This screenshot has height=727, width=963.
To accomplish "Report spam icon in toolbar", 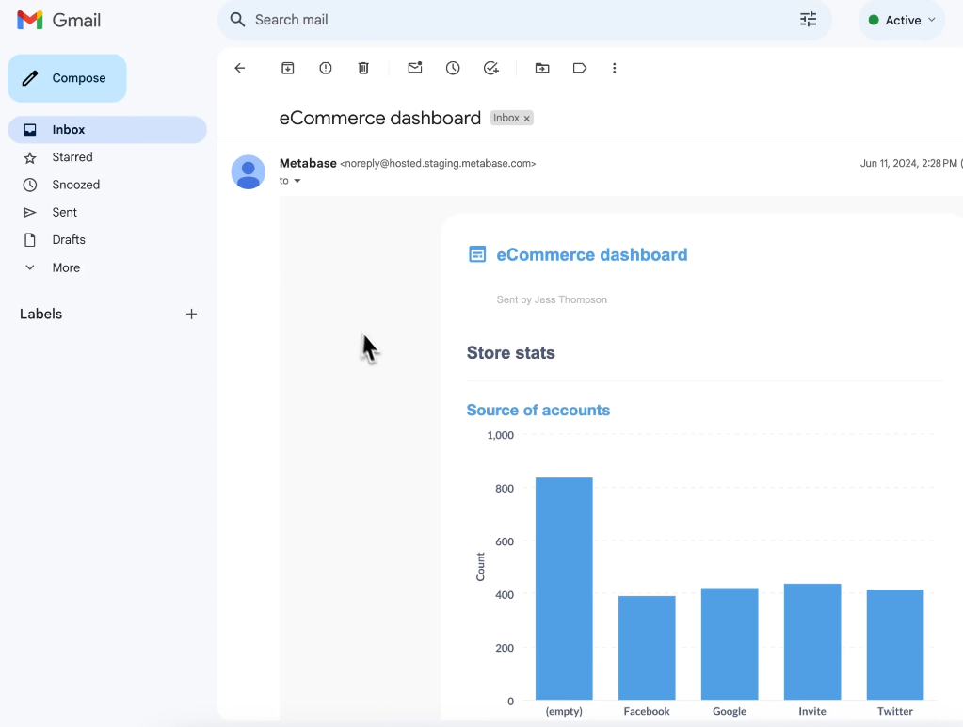I will coord(326,68).
